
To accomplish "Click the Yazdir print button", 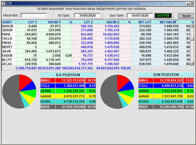I will [186, 16].
